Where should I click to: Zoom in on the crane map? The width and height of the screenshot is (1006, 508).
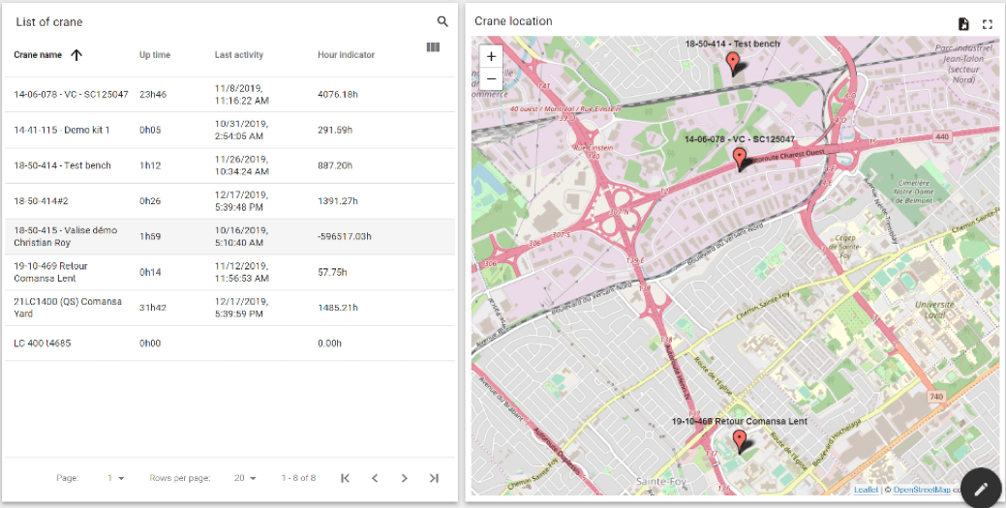491,57
